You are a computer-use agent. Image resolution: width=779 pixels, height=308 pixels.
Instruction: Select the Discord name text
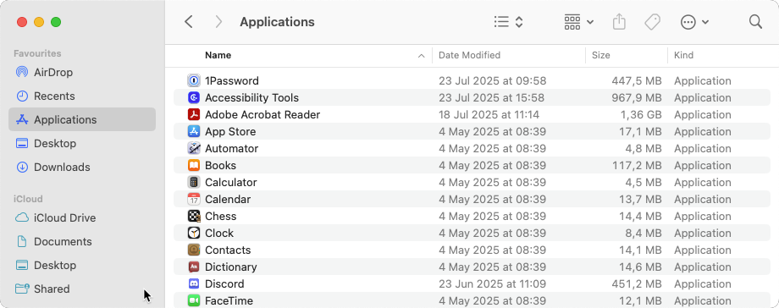(224, 283)
